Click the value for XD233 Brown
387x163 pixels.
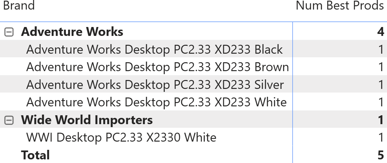point(381,67)
